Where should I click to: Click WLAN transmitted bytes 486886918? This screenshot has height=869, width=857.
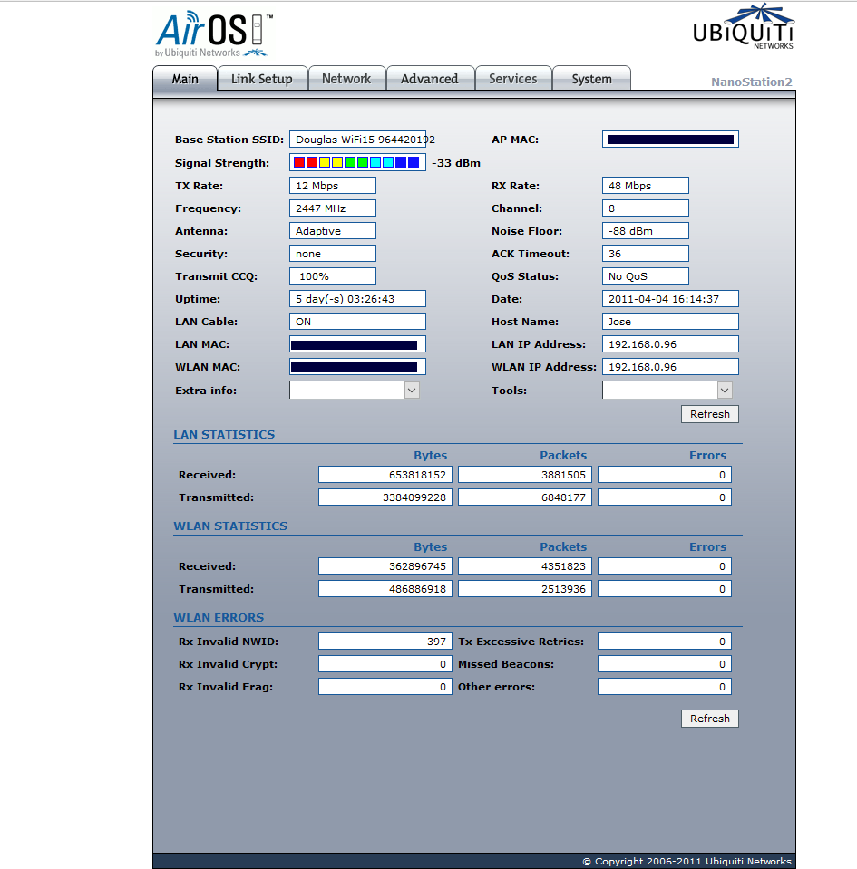pos(385,589)
